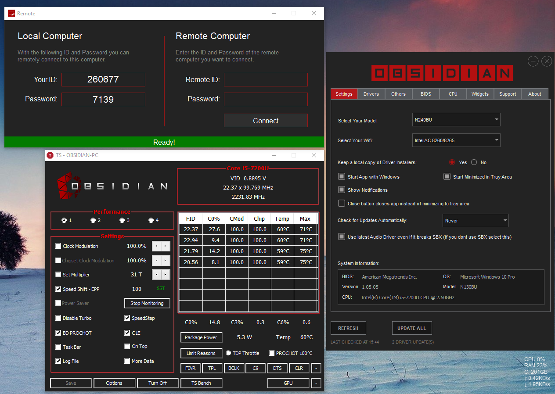Uncheck the Log File option
This screenshot has height=394, width=555.
(x=58, y=361)
